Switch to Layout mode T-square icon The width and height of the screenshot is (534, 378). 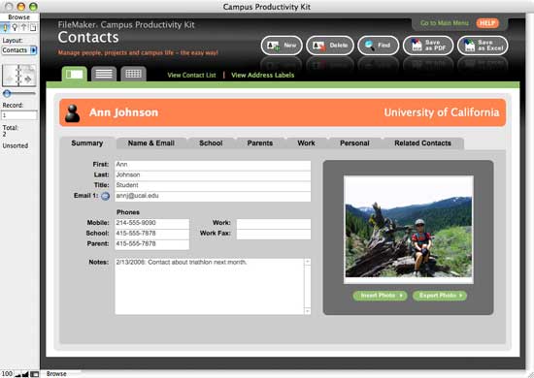pos(24,27)
